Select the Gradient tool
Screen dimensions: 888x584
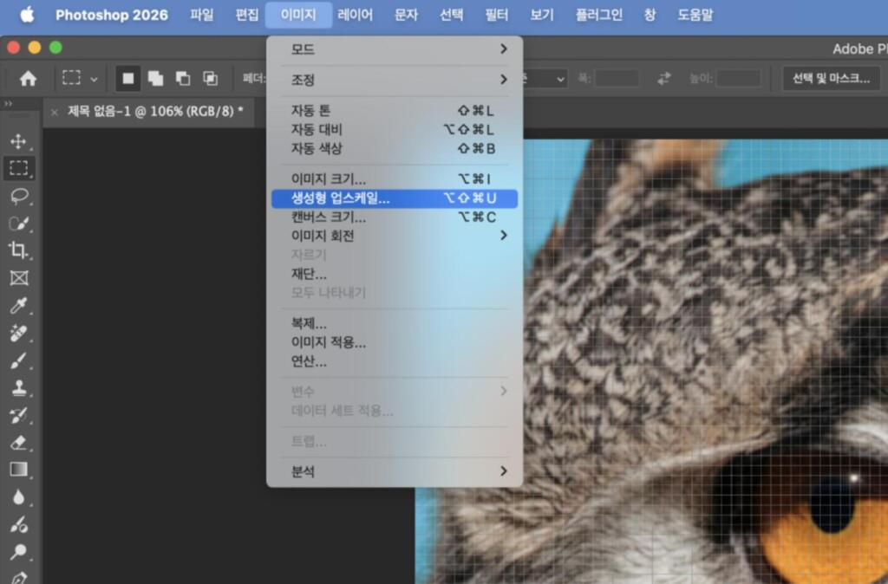click(x=18, y=470)
